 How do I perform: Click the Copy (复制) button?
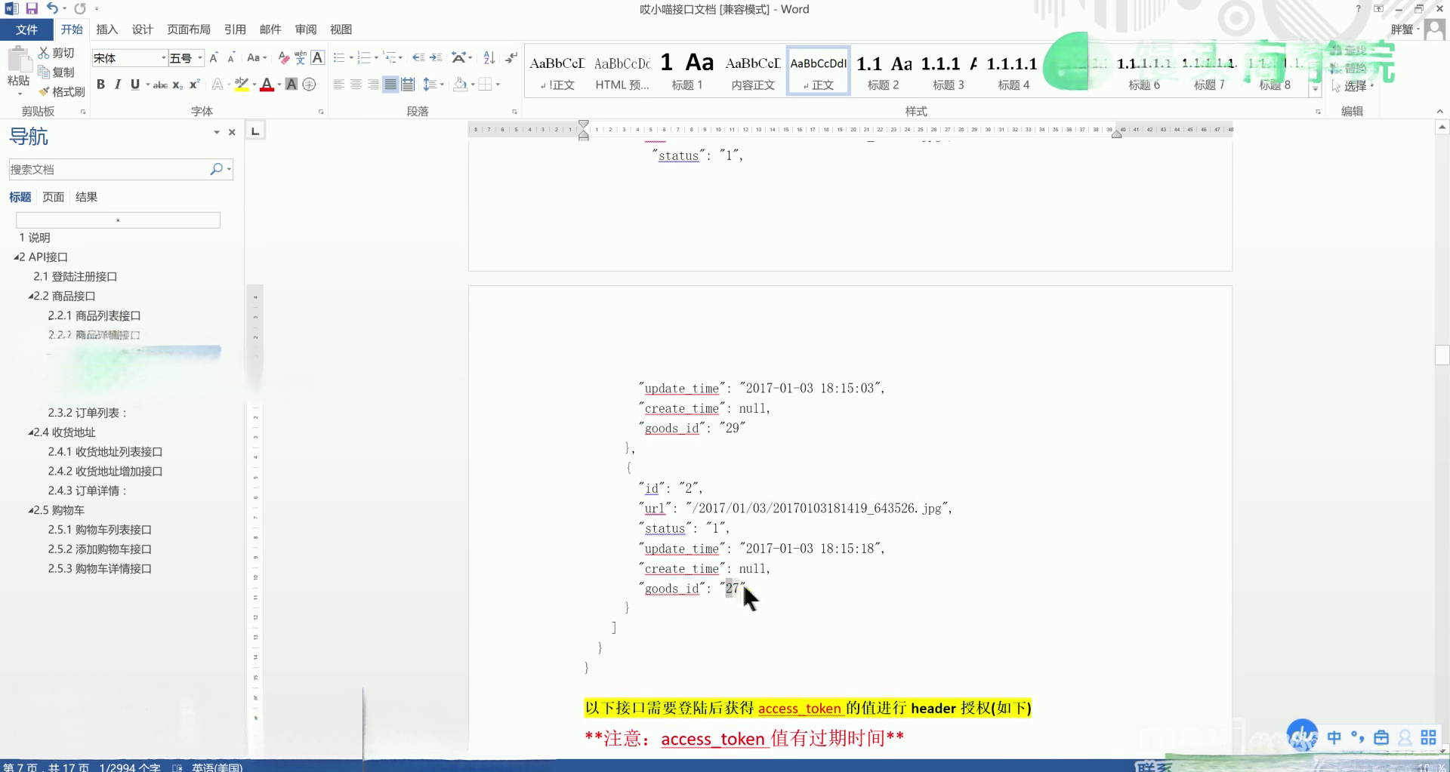click(x=57, y=72)
